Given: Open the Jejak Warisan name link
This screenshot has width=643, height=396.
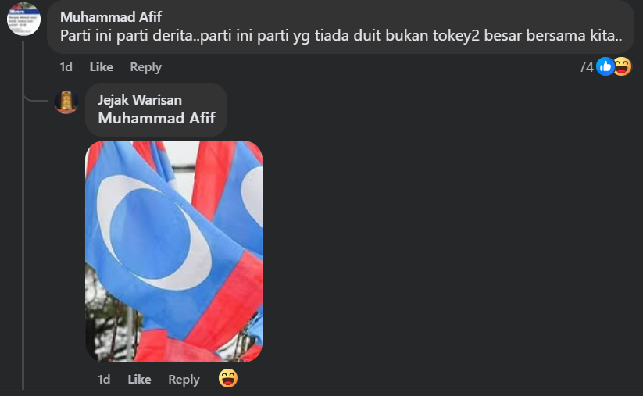Looking at the screenshot, I should 139,100.
